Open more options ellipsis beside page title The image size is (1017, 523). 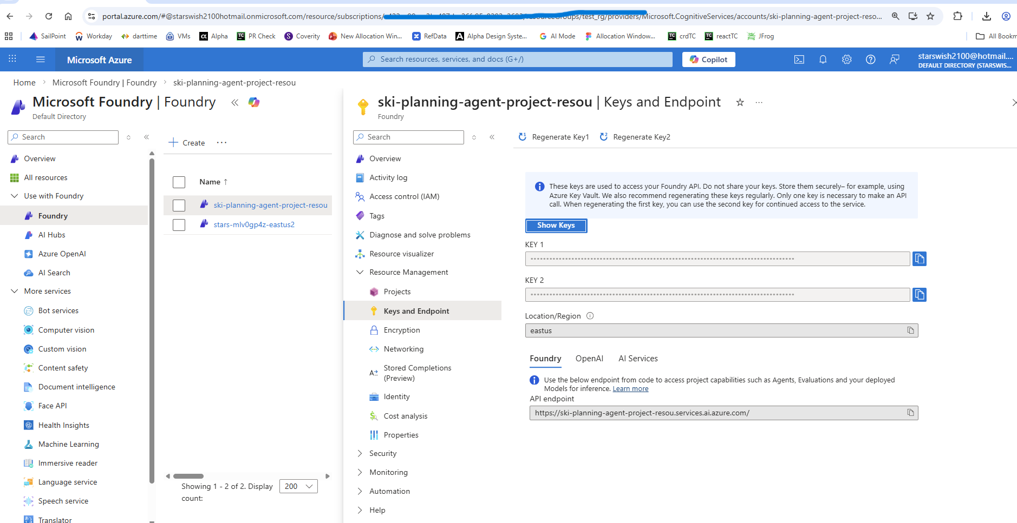click(759, 102)
